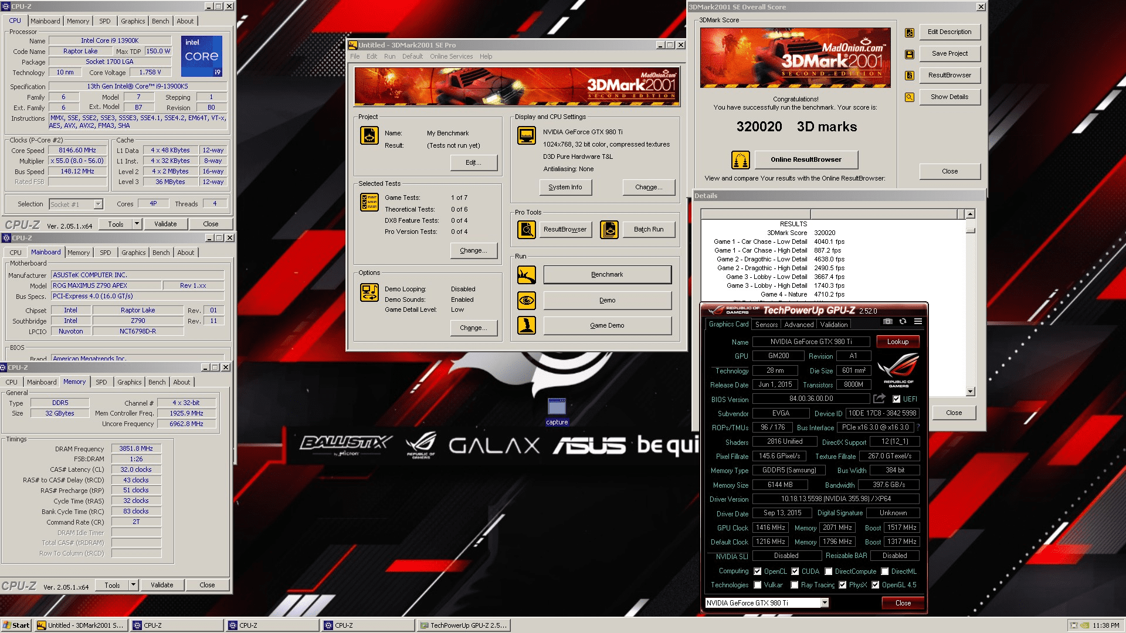This screenshot has width=1126, height=633.
Task: Click Batch Run icon in Pro Tools
Action: point(609,229)
